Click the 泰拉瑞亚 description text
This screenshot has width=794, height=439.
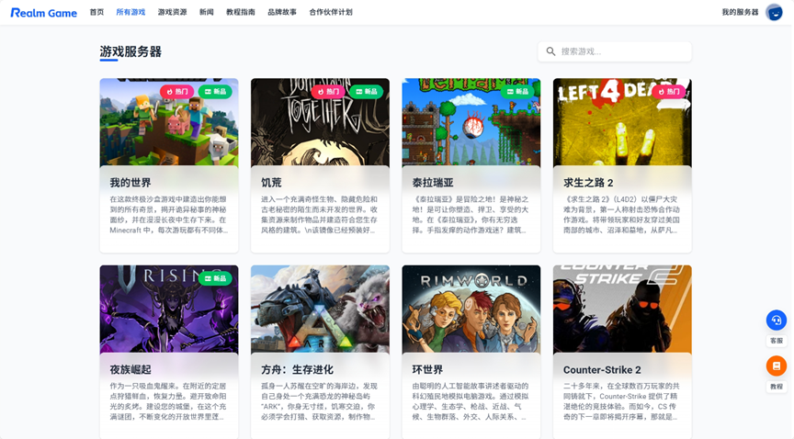471,215
